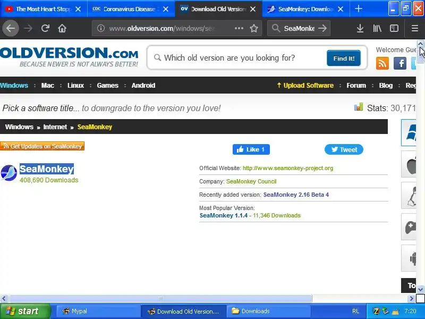Viewport: 425px width, 319px height.
Task: Open SeaMonkey 2.16 Beta 4 link
Action: [x=296, y=195]
